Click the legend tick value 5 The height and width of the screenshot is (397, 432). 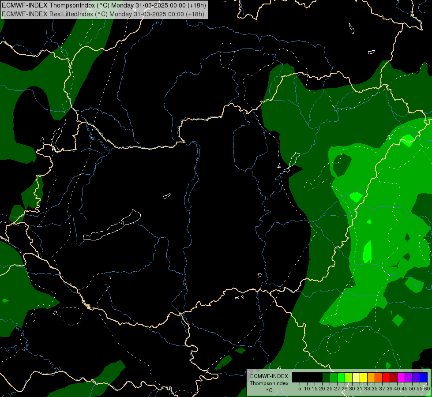coord(300,389)
